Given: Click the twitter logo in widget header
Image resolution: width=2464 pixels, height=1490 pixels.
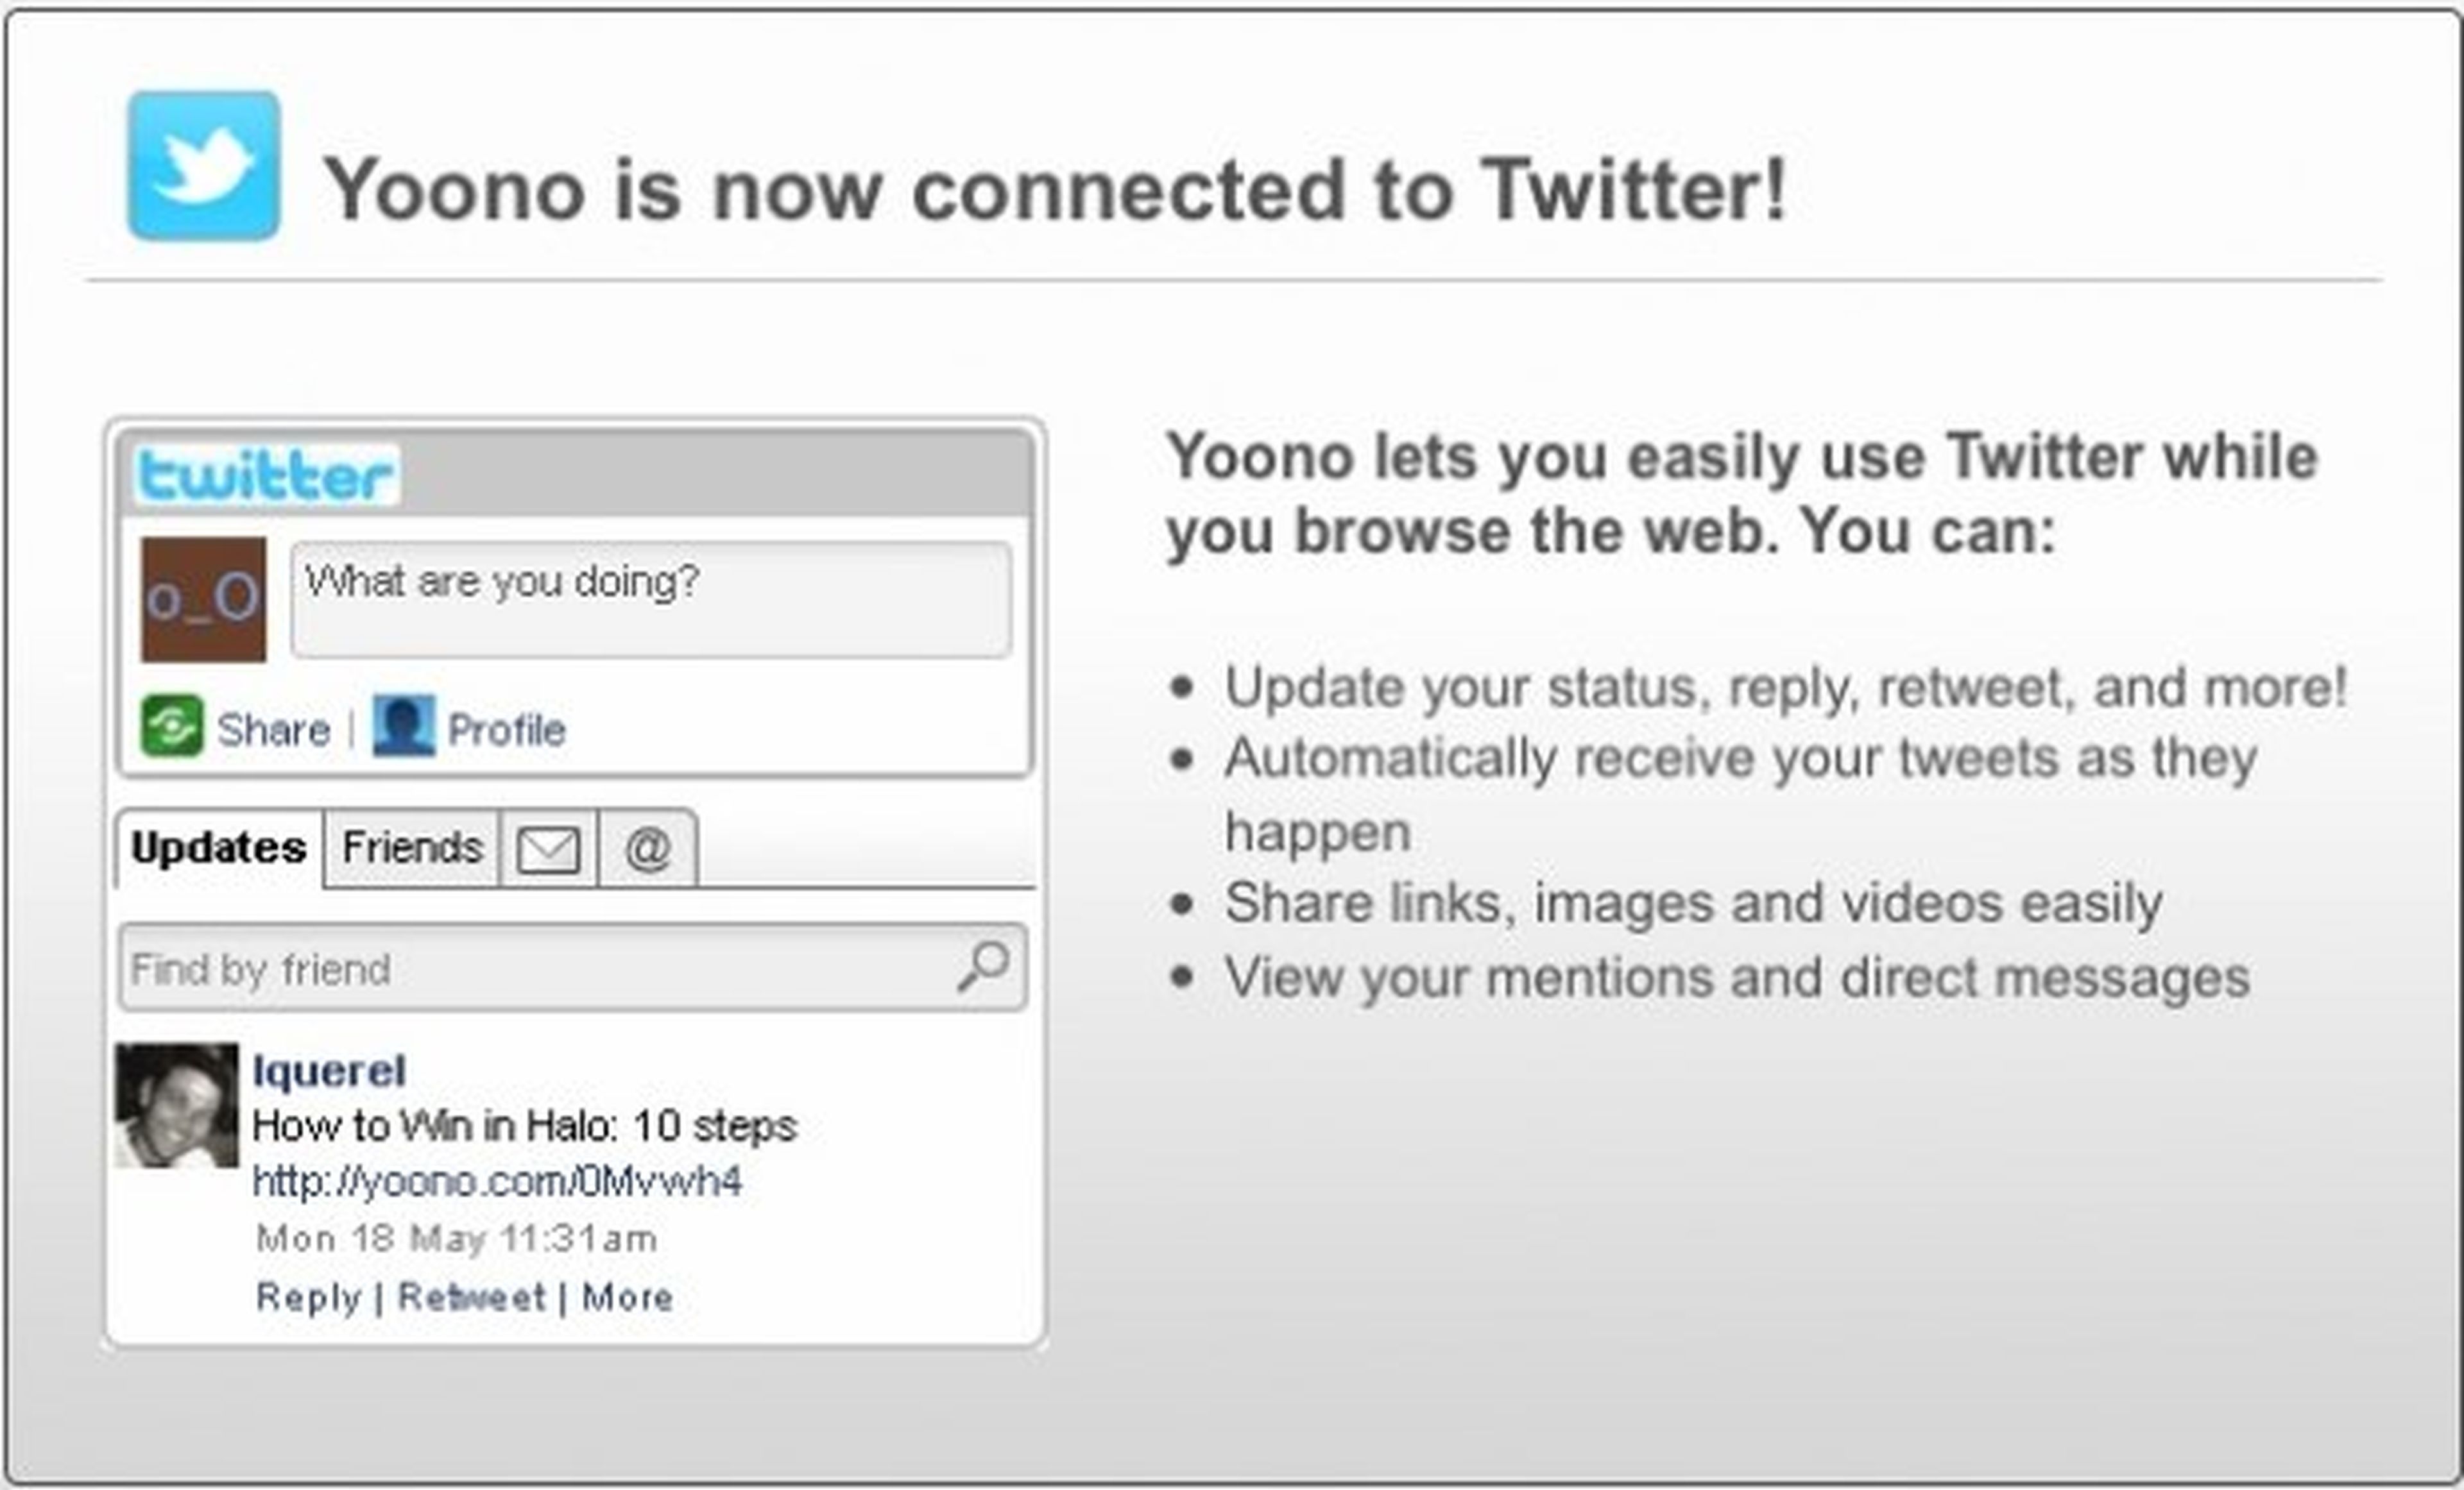Looking at the screenshot, I should 266,475.
